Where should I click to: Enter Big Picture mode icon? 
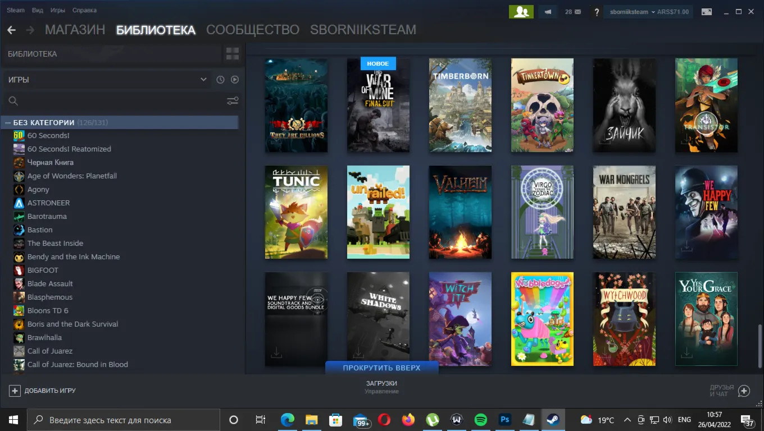(707, 12)
